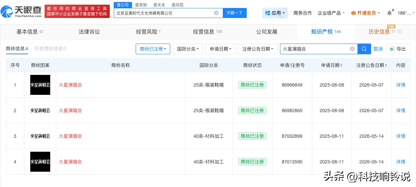The image size is (416, 187).
Task: Click registration number 87002899
Action: point(292,136)
